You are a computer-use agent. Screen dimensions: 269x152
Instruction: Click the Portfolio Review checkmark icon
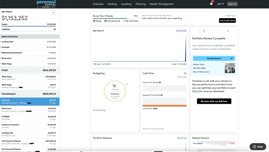[231, 58]
